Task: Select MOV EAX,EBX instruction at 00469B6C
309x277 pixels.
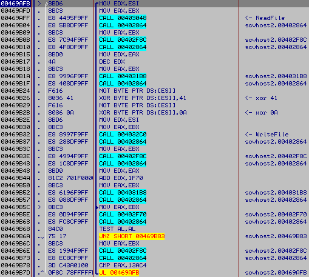Action: pyautogui.click(x=119, y=244)
